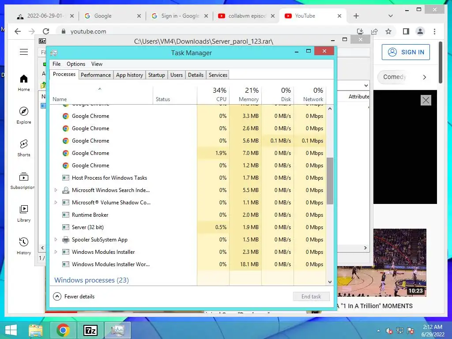The image size is (452, 339).
Task: Select the Server (32 bit) process
Action: [188, 227]
